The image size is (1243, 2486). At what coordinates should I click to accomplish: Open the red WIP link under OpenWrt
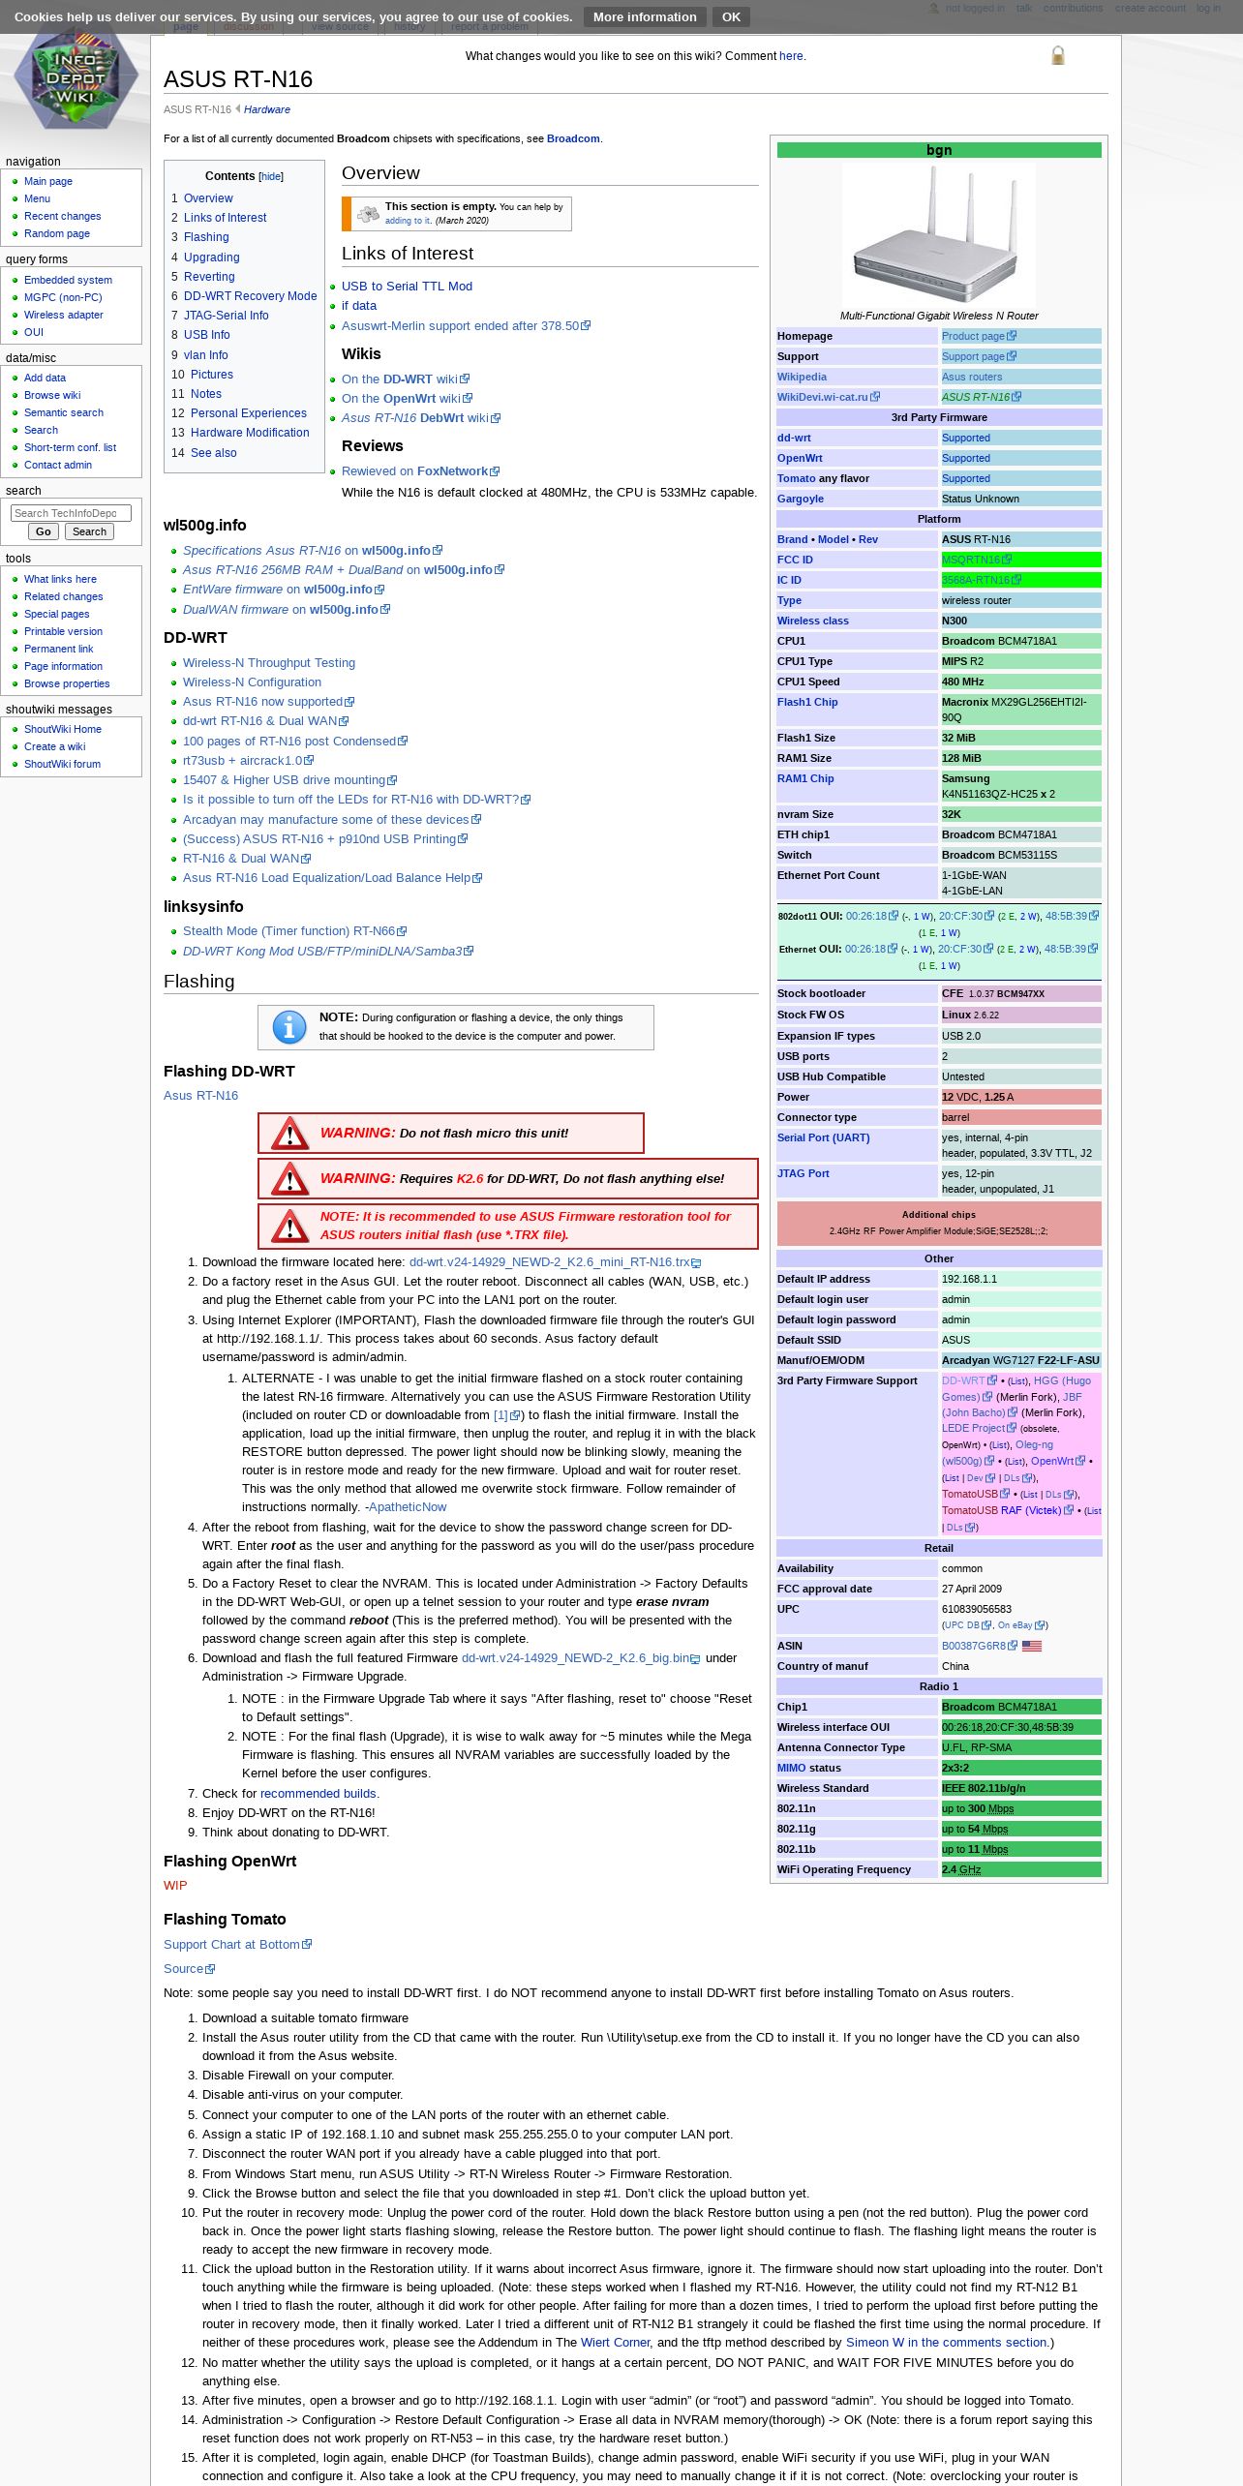point(175,1886)
